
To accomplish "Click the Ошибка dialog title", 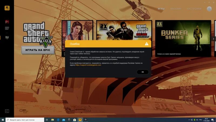I will [x=75, y=44].
